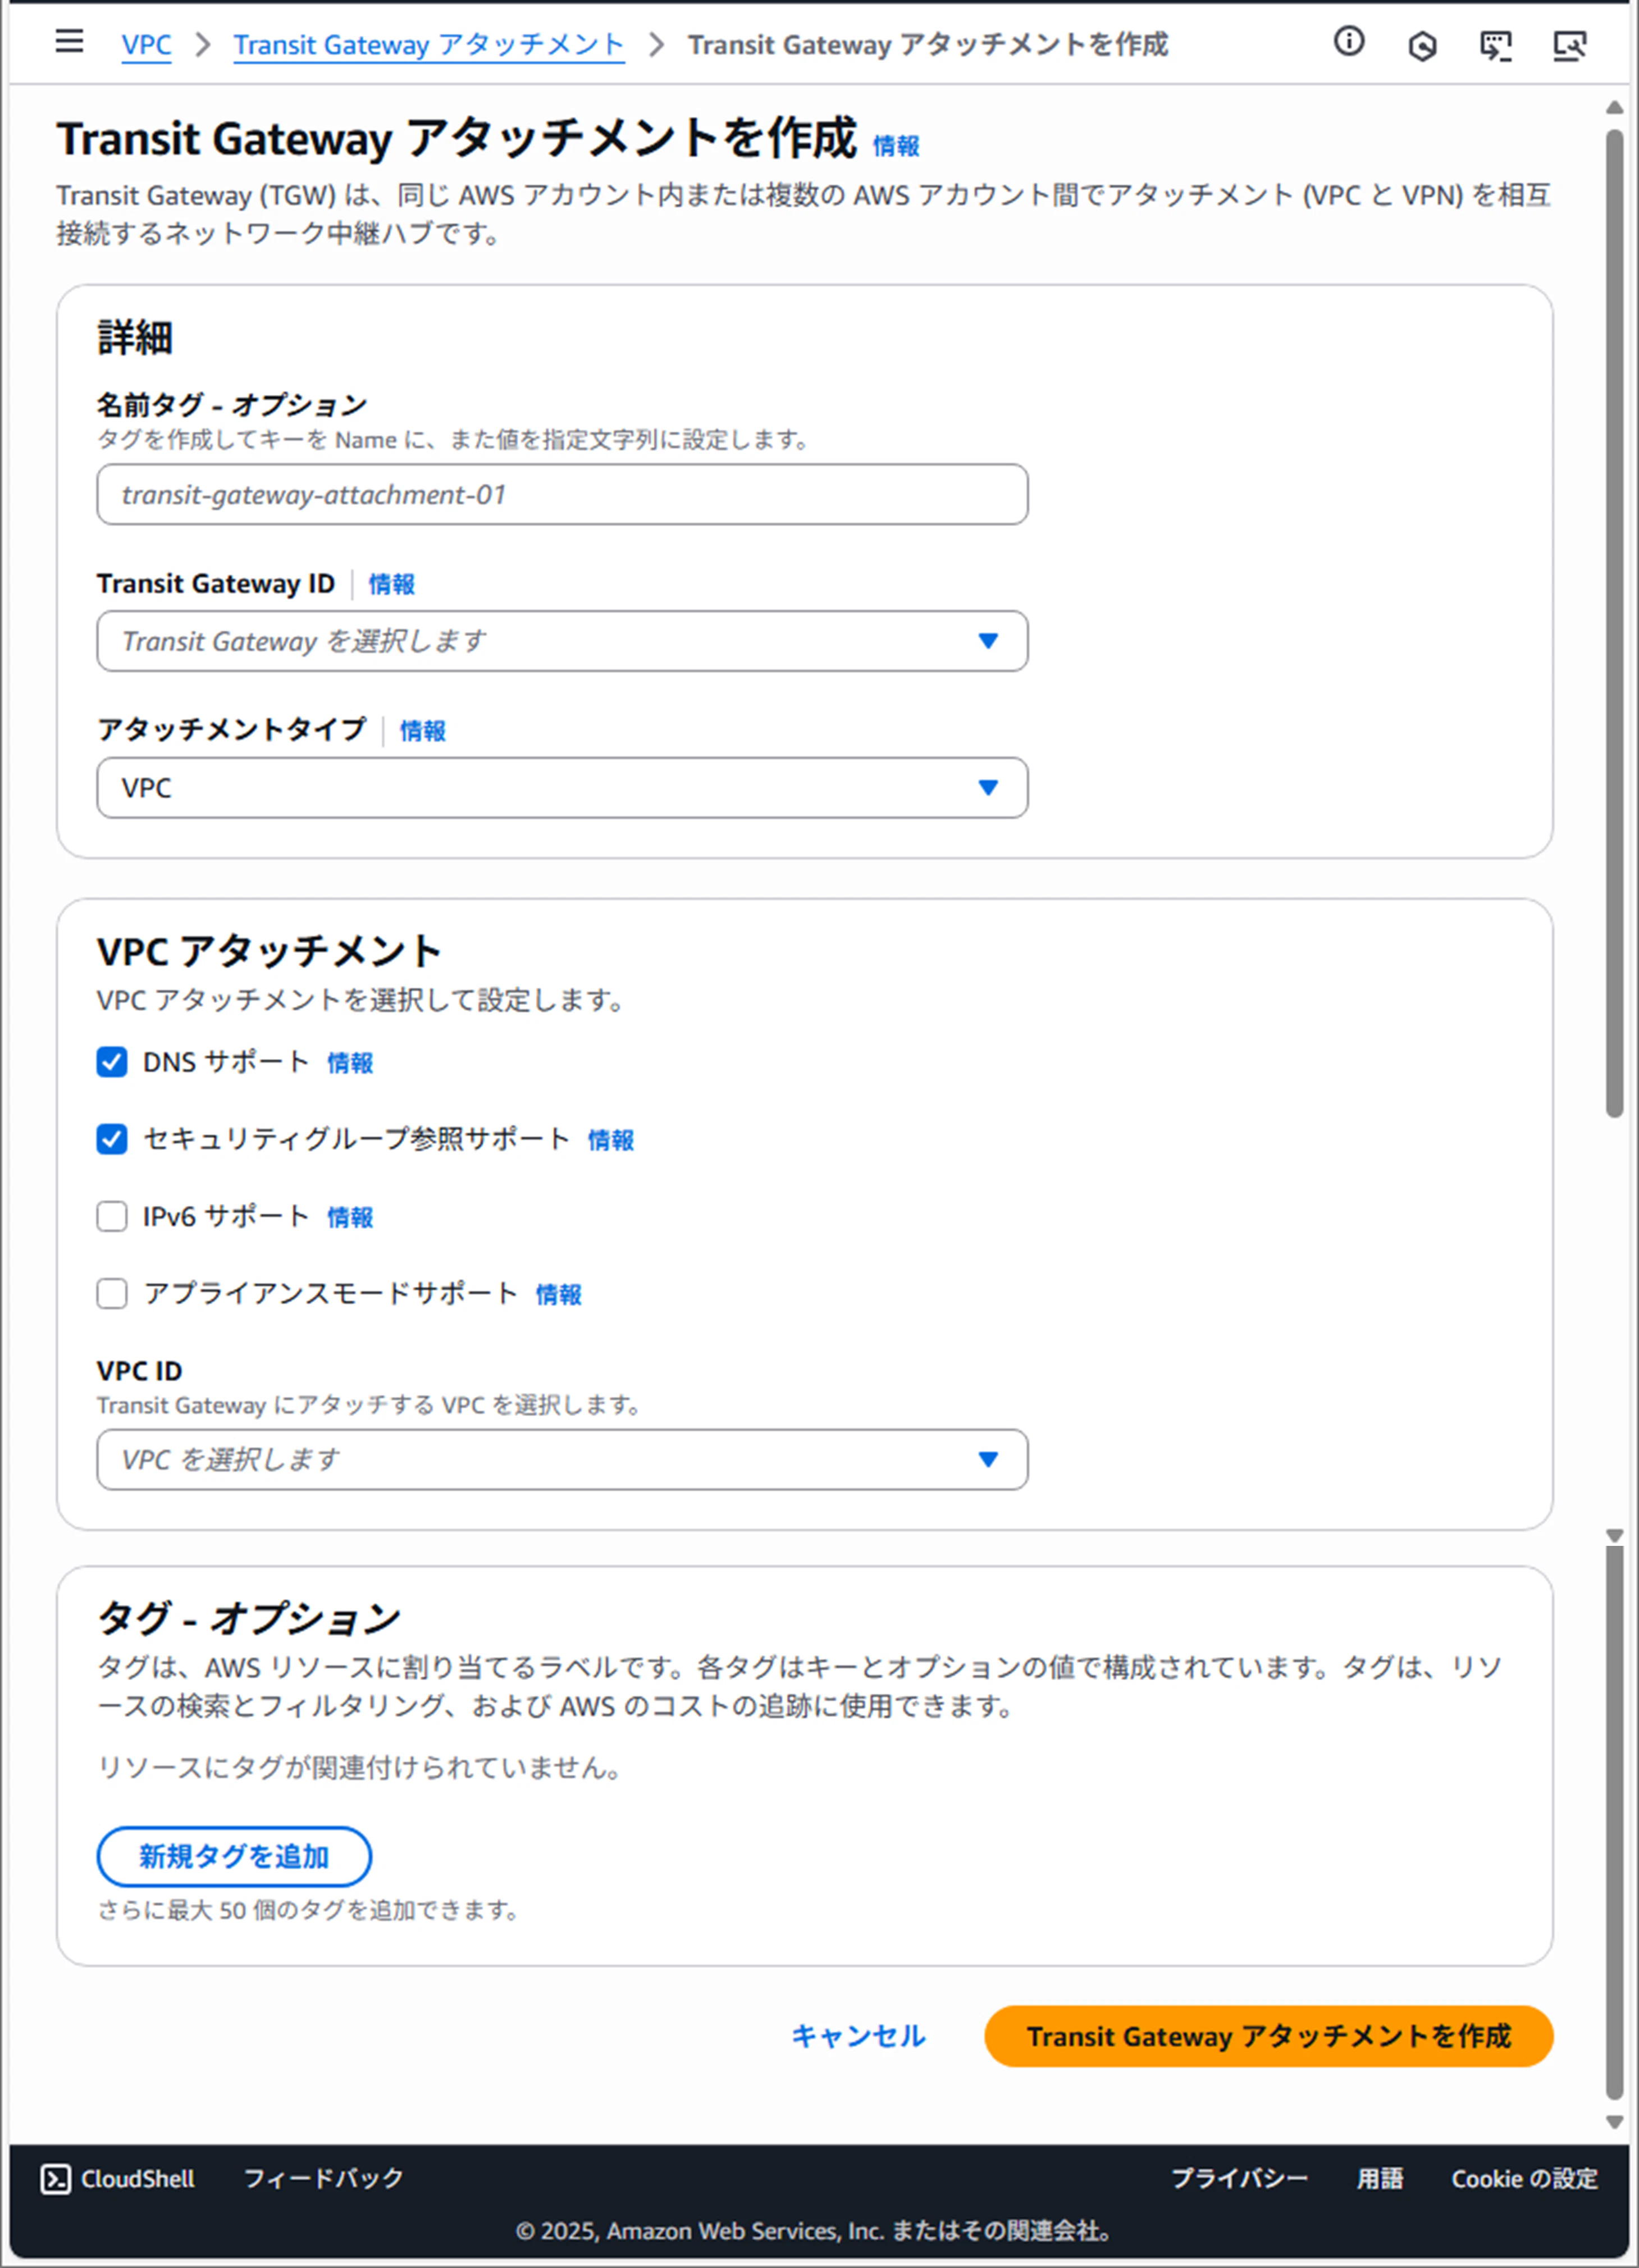Screen dimensions: 1639x2268
Task: Click the hexagon icon in top bar
Action: point(1422,46)
